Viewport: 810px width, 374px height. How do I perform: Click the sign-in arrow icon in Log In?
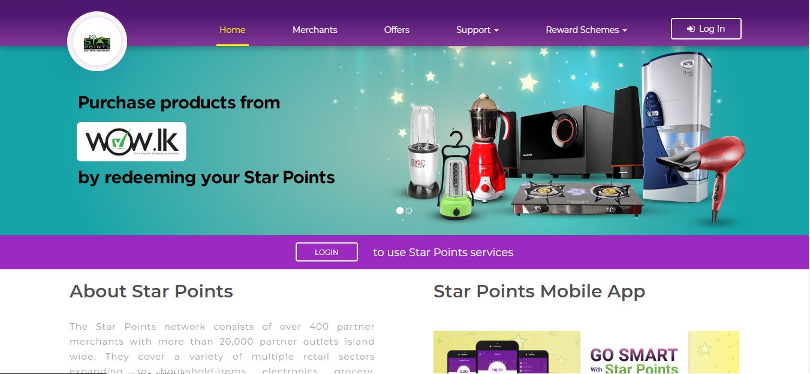point(691,29)
